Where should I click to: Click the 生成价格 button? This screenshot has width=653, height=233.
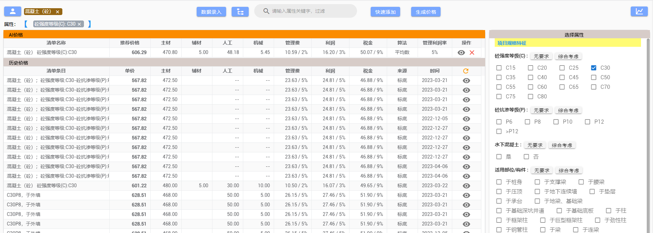[426, 12]
